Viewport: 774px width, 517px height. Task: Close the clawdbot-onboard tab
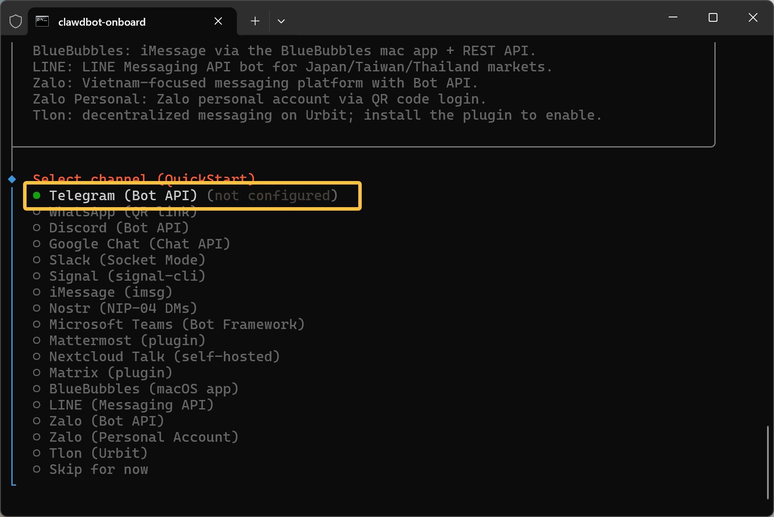click(x=218, y=21)
